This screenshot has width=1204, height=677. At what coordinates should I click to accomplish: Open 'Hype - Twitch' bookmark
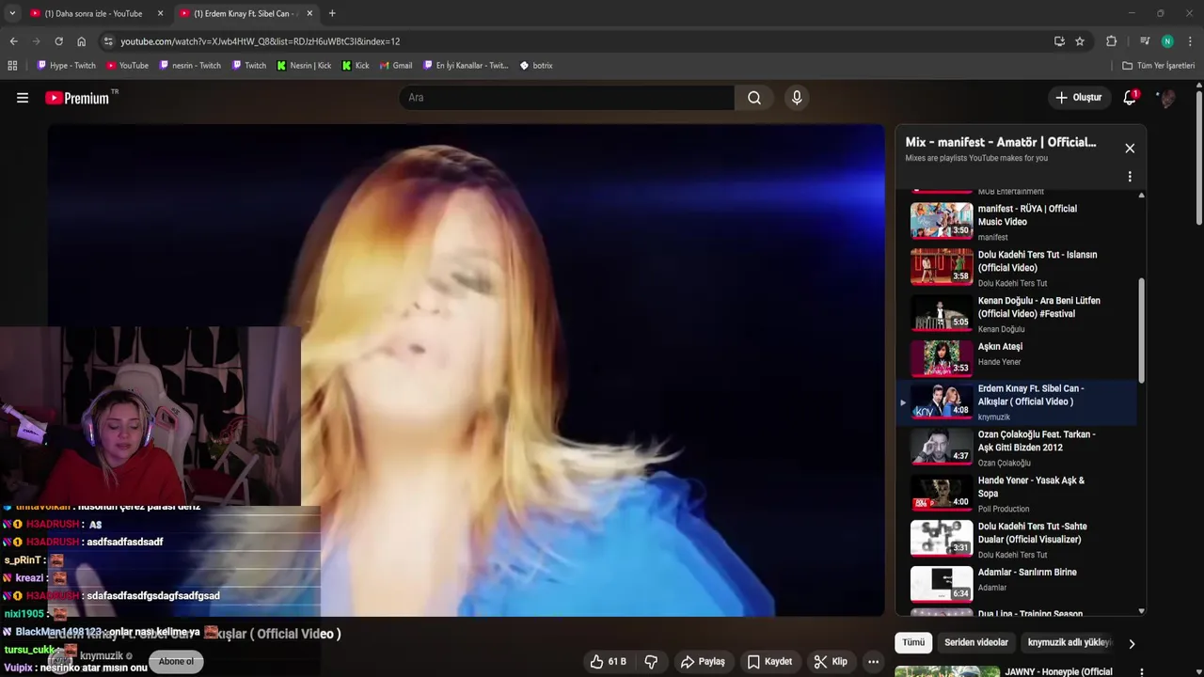(x=66, y=66)
